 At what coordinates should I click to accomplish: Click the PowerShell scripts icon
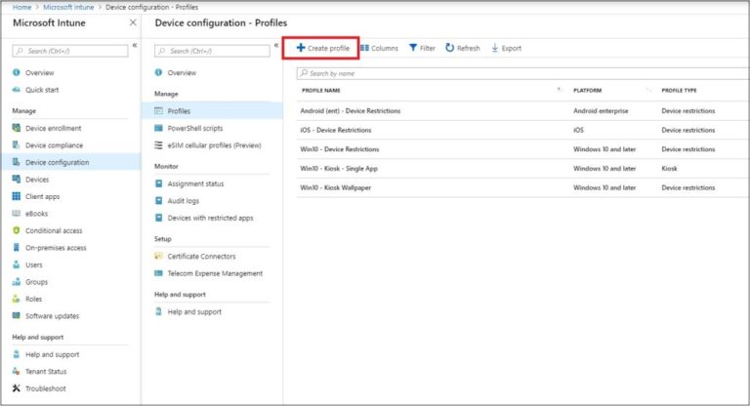159,128
